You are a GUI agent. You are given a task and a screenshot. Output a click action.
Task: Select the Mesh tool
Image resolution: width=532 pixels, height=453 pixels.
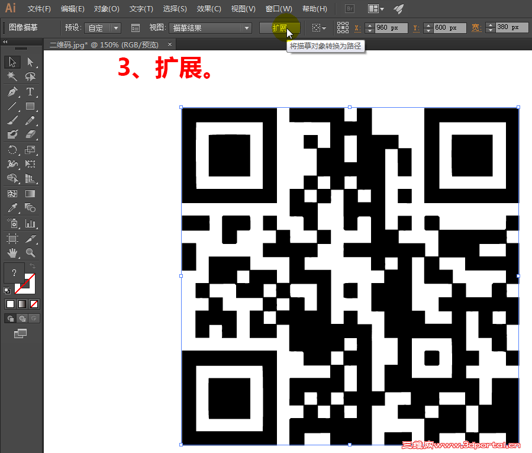coord(12,194)
